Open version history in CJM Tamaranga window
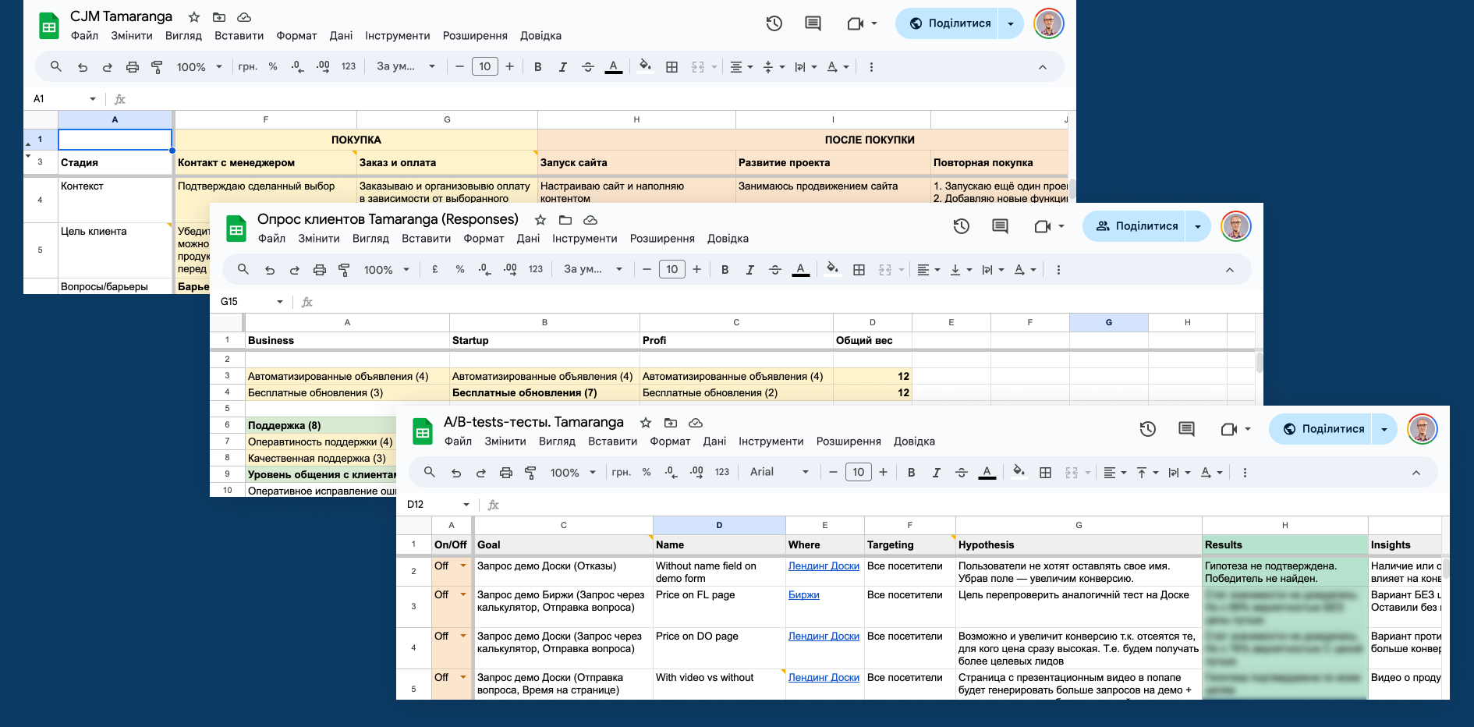This screenshot has width=1474, height=727. point(774,23)
